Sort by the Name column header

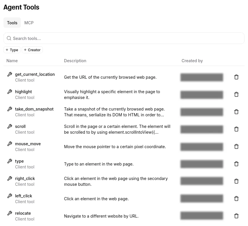coord(12,60)
